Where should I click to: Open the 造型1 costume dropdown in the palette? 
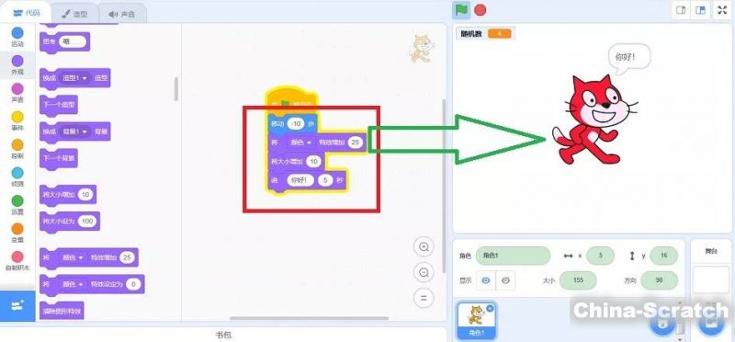[75, 78]
